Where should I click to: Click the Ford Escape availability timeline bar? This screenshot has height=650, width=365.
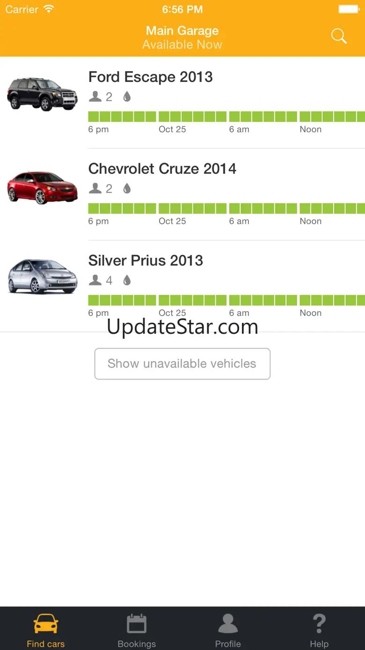[226, 117]
